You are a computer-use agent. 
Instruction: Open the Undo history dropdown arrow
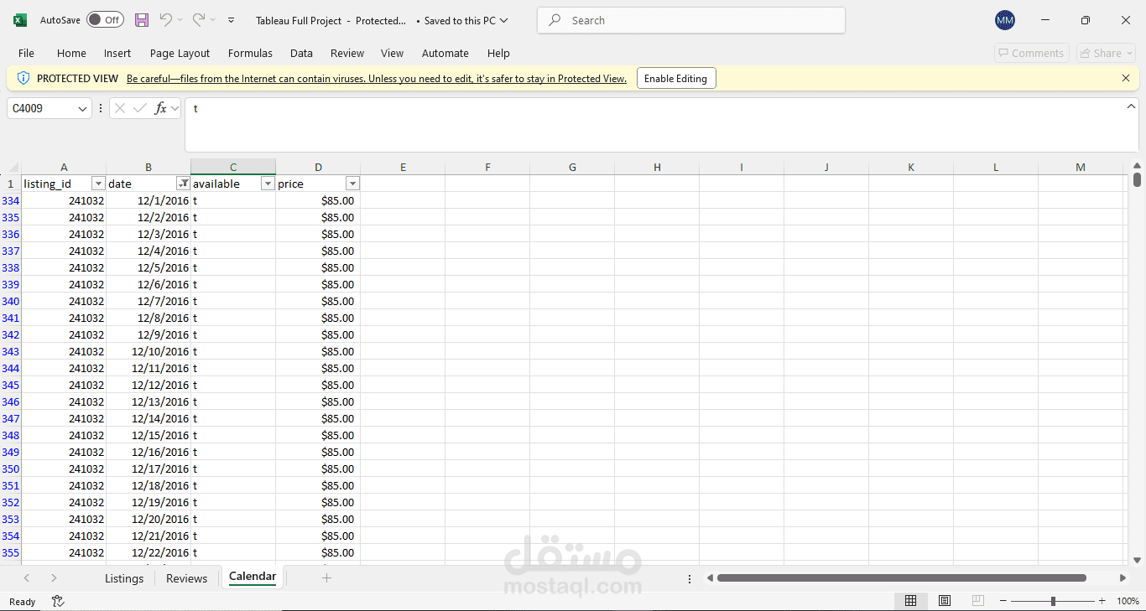coord(180,20)
